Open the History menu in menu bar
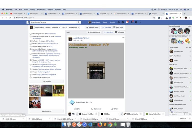The width and height of the screenshot is (192, 136). click(x=32, y=10)
